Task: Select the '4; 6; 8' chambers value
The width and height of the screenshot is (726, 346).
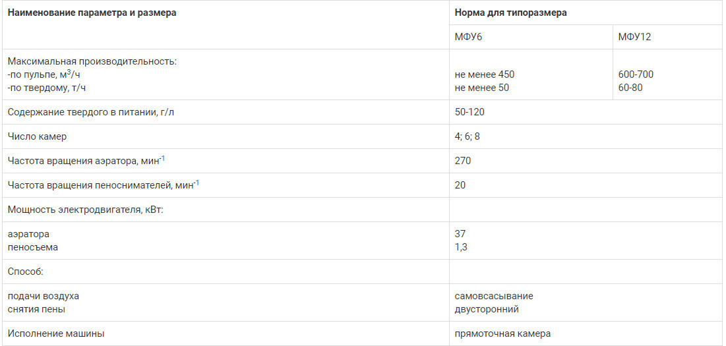Action: coord(467,137)
